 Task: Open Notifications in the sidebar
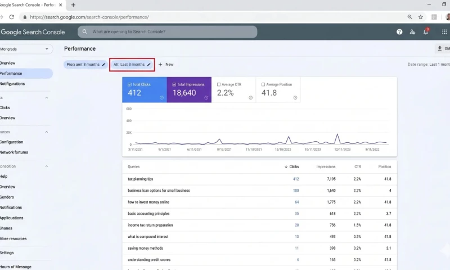click(x=11, y=208)
